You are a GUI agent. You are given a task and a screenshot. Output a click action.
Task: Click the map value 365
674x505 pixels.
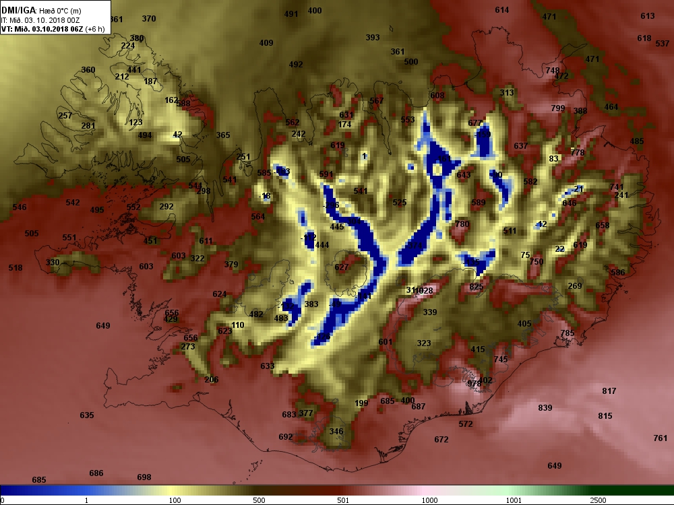223,135
